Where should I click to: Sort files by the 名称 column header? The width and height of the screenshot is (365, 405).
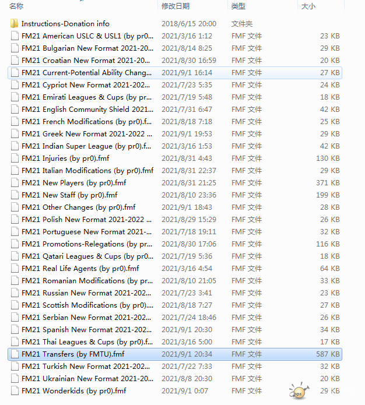click(x=16, y=6)
